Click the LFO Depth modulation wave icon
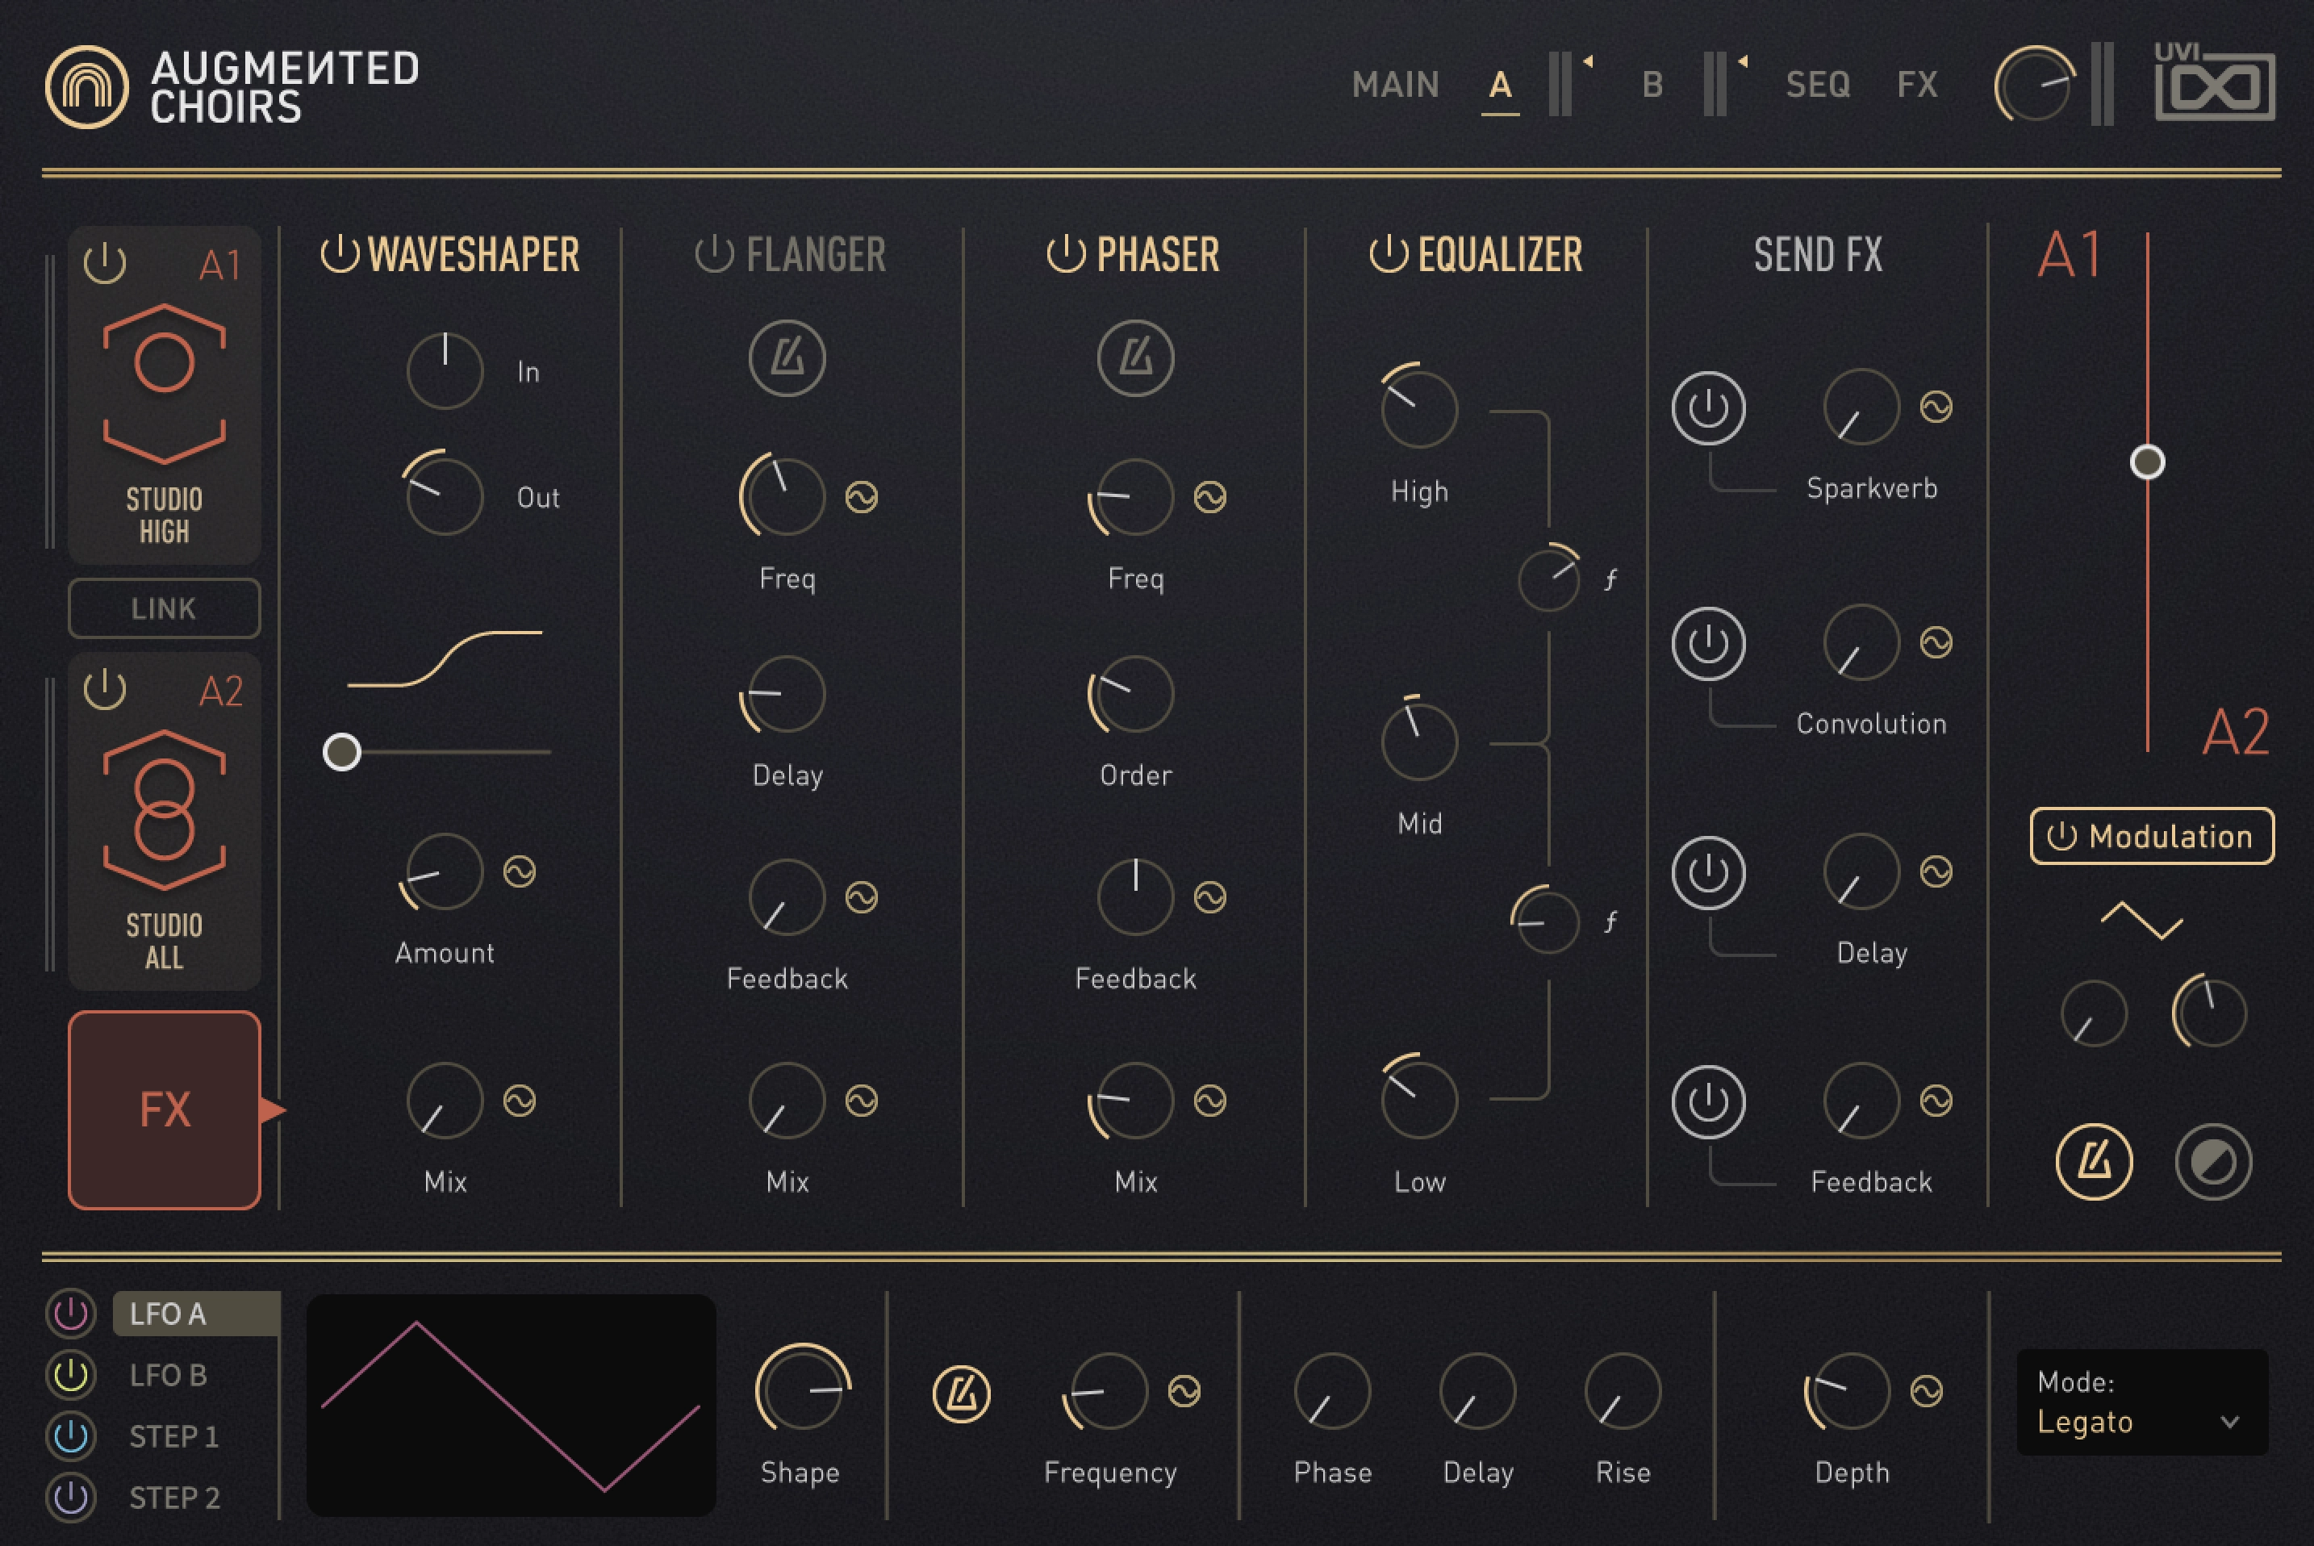This screenshot has width=2314, height=1546. click(1927, 1391)
